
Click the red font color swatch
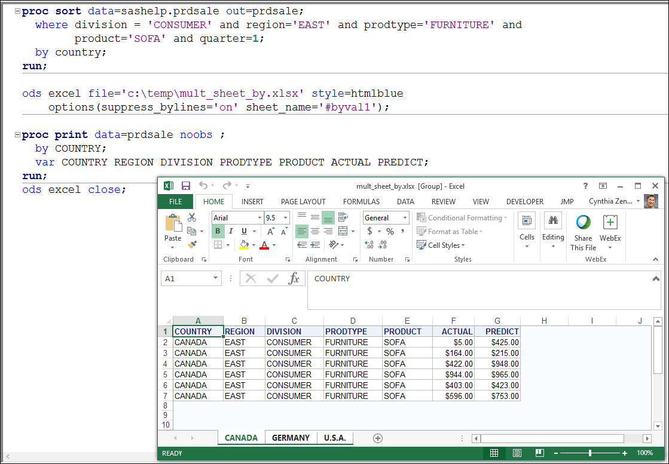(x=264, y=245)
